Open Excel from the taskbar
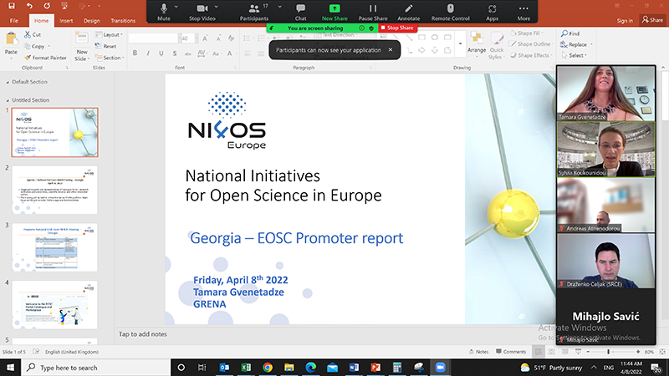 pyautogui.click(x=246, y=368)
